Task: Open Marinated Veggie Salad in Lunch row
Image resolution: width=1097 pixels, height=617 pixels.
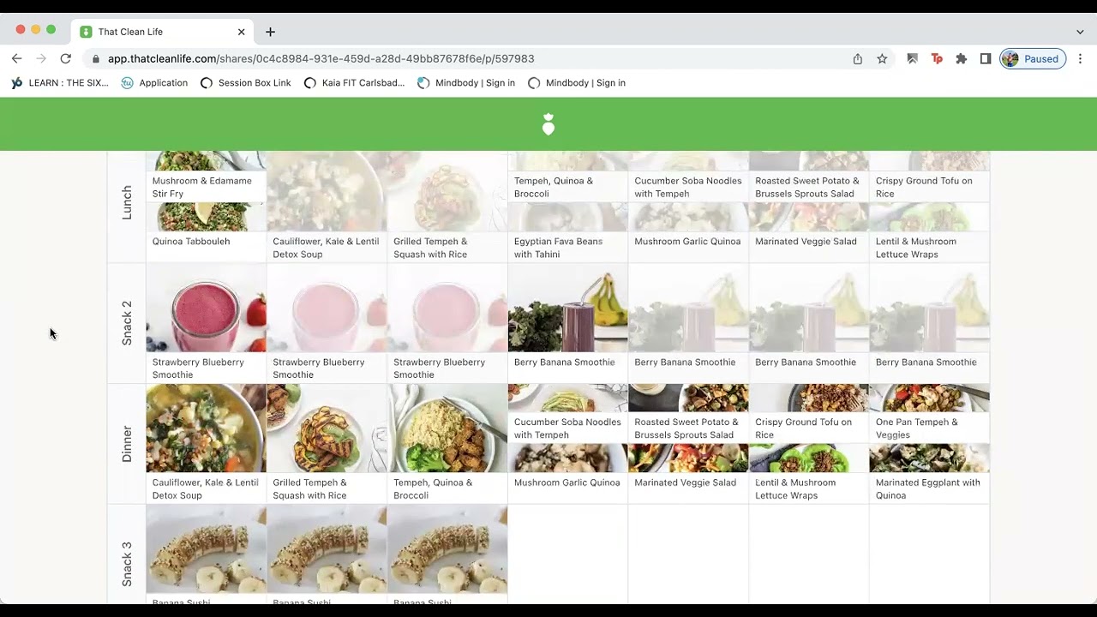Action: click(x=809, y=232)
